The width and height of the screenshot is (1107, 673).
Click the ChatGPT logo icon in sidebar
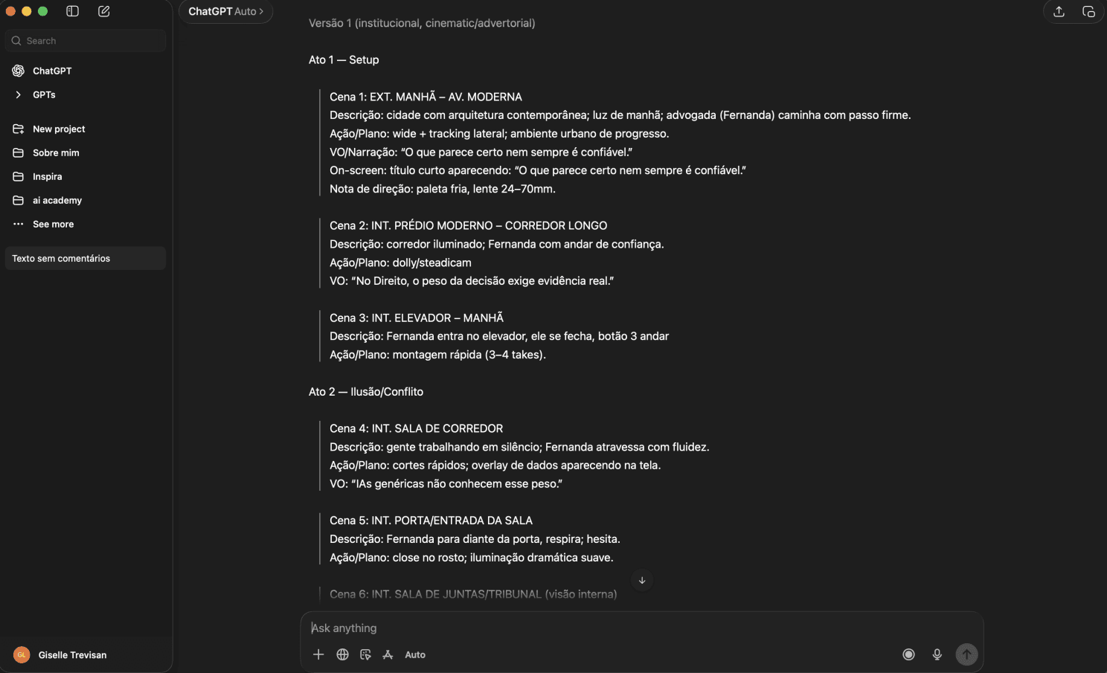point(17,70)
